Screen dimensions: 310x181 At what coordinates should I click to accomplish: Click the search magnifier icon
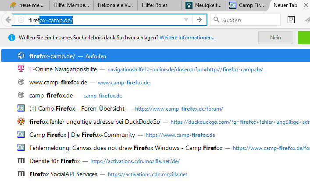pyautogui.click(x=216, y=20)
